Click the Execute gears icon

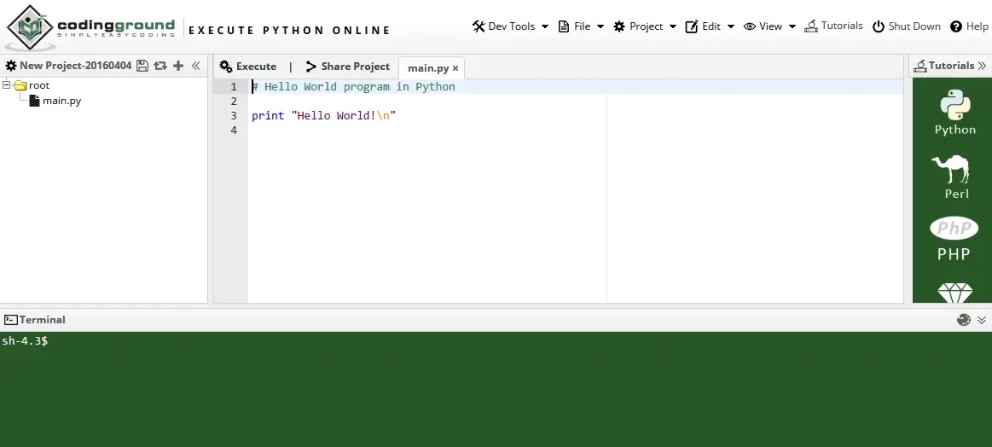pyautogui.click(x=226, y=67)
